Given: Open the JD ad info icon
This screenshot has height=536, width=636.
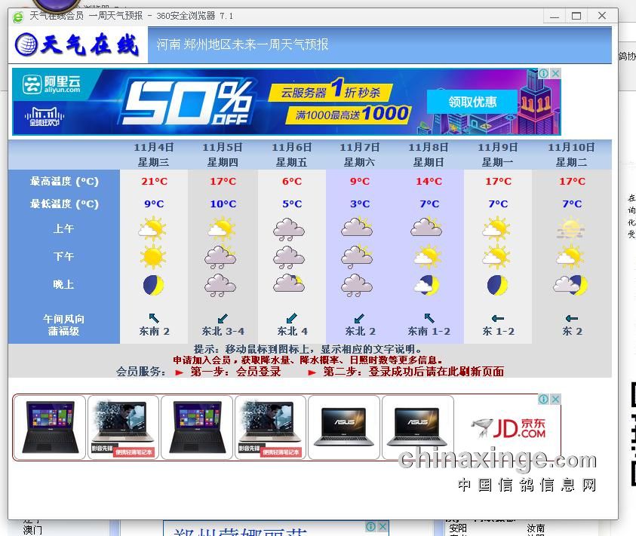Looking at the screenshot, I should (543, 399).
